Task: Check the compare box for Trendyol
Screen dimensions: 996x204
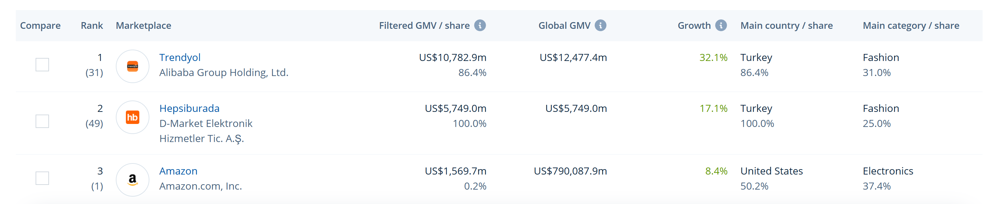Action: 42,65
